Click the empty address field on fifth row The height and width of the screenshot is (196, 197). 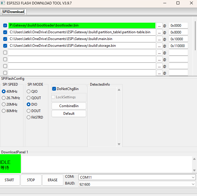[x=179, y=53]
